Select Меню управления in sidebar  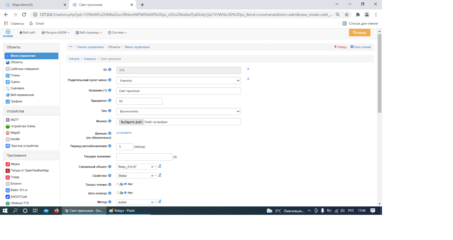[x=31, y=56]
